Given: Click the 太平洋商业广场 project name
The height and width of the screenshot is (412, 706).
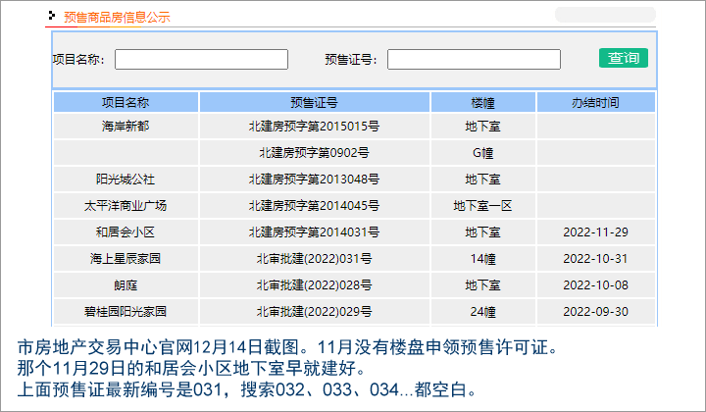Looking at the screenshot, I should coord(126,206).
